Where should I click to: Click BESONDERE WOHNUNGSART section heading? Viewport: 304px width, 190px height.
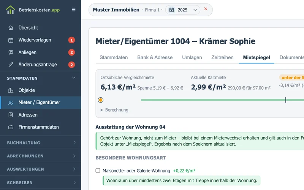pyautogui.click(x=131, y=158)
